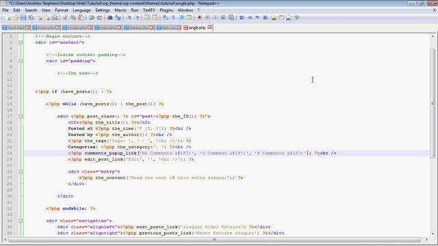Screen dimensions: 438x246
Task: Click the blue down-triangle TextFX toolbar icon
Action: pyautogui.click(x=257, y=18)
